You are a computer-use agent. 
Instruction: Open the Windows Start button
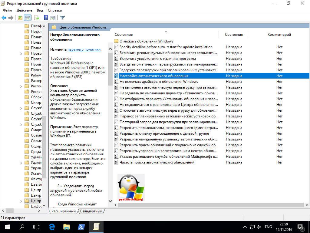[x=7, y=227]
